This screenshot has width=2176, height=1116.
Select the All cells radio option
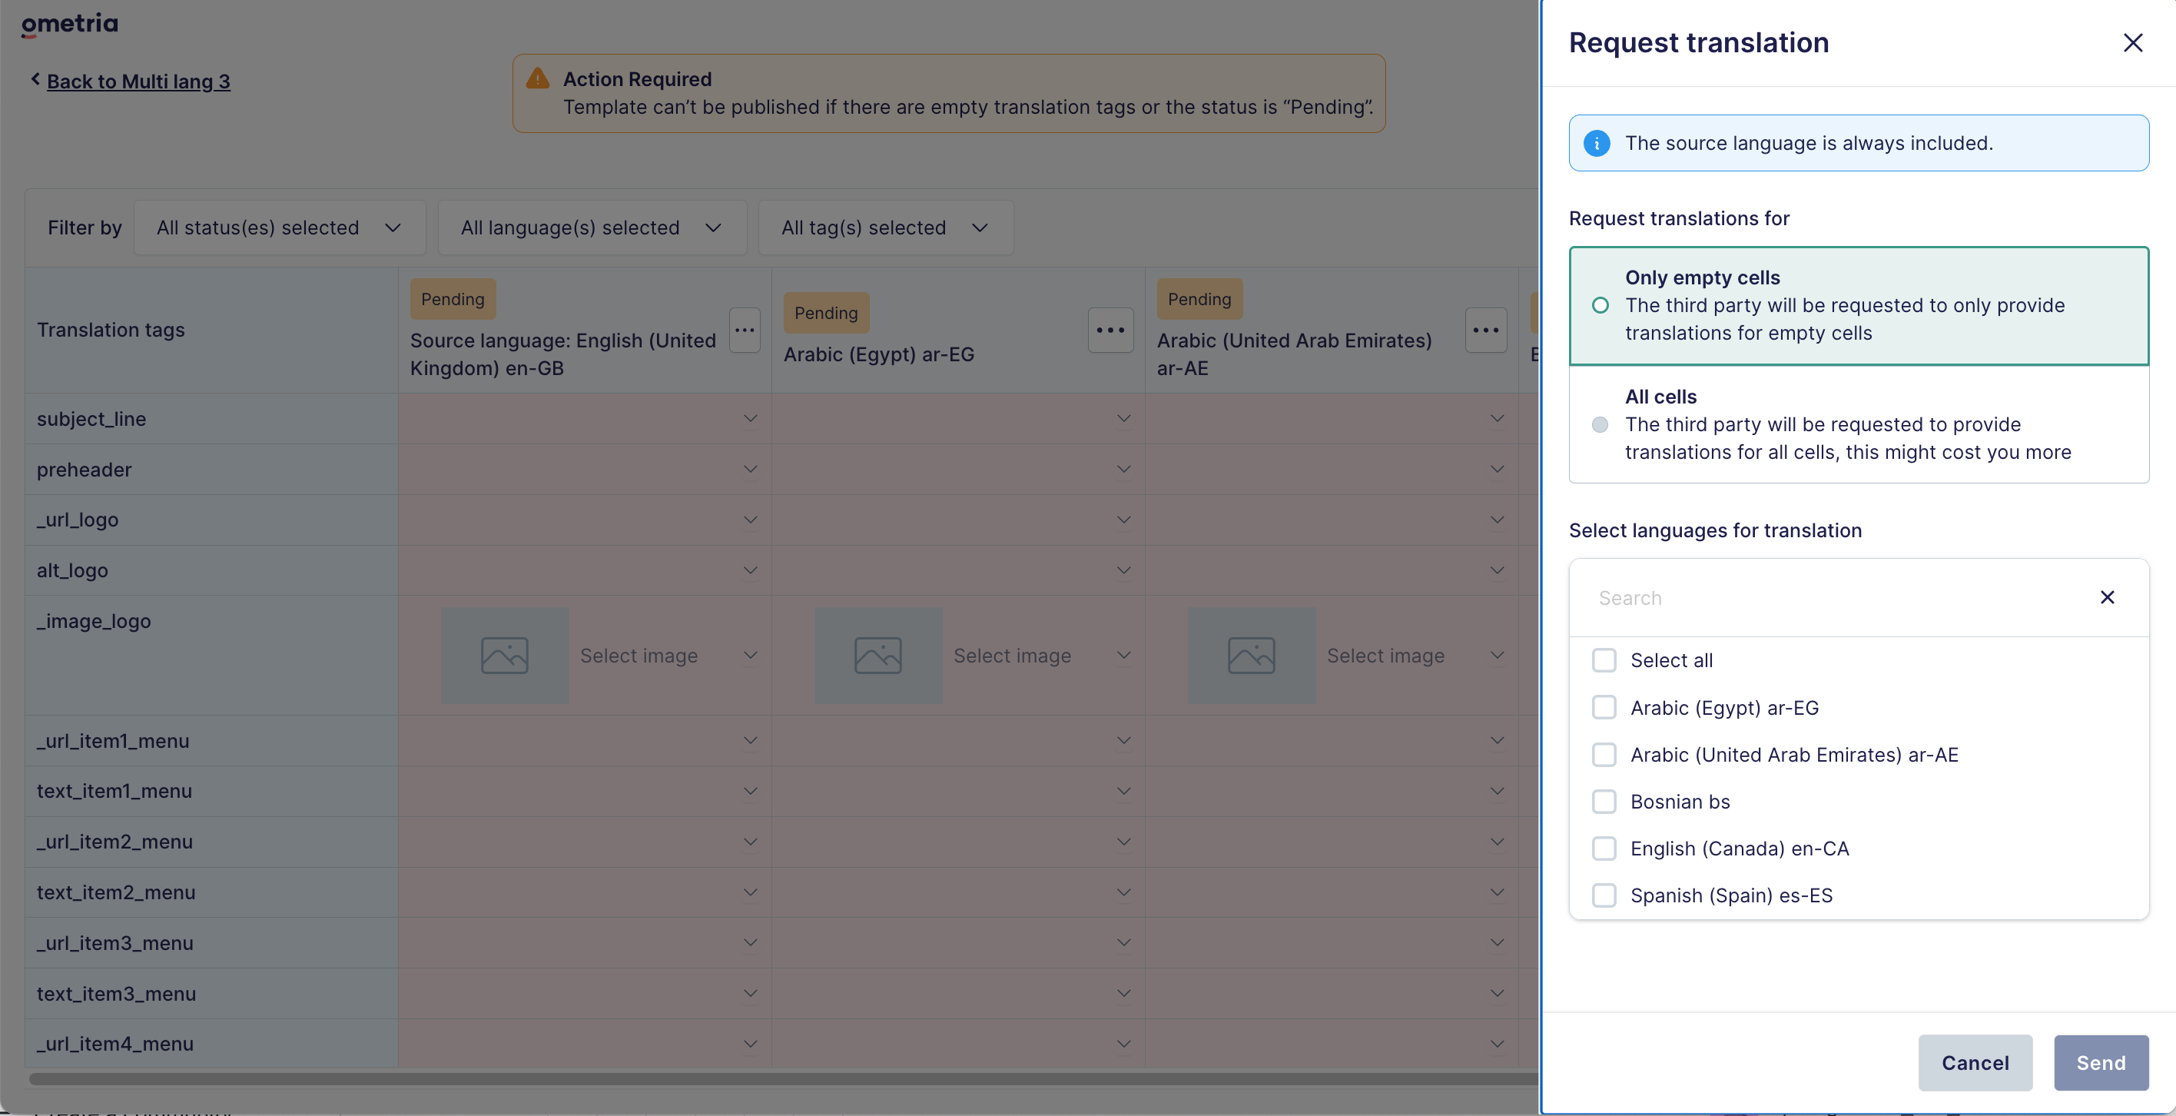tap(1600, 424)
